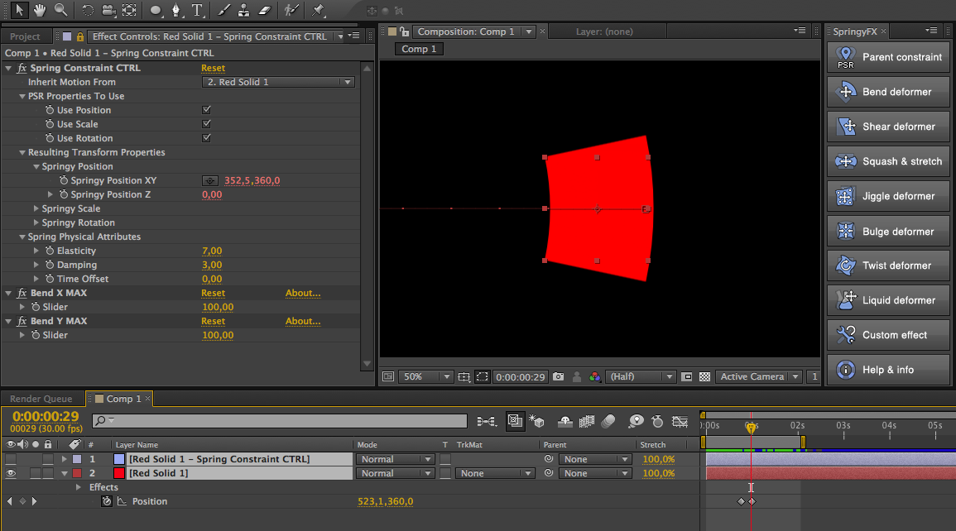Screen dimensions: 956x531
Task: Apply the Jiggle deformer
Action: tap(888, 196)
